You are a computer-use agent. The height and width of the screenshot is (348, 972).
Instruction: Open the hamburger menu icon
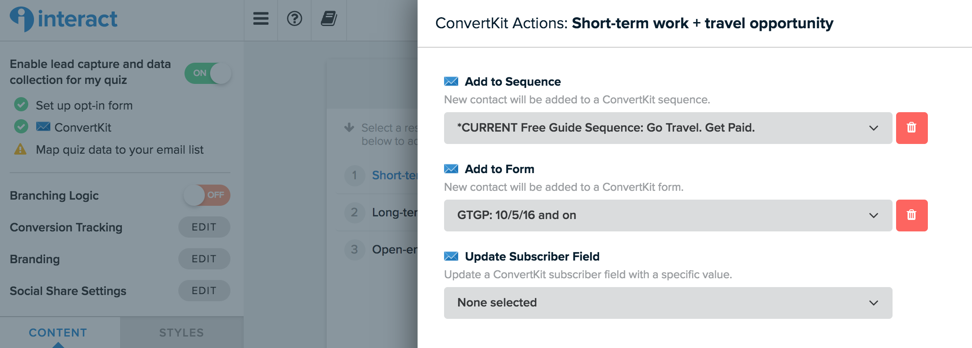pos(261,19)
